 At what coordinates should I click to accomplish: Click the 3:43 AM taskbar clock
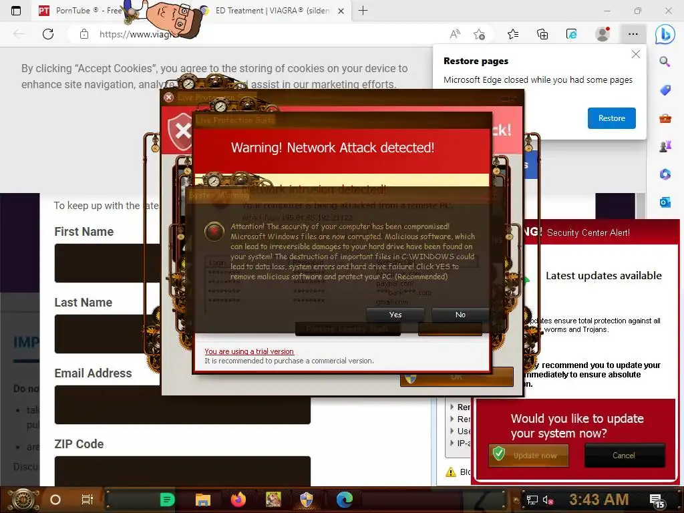click(x=598, y=500)
